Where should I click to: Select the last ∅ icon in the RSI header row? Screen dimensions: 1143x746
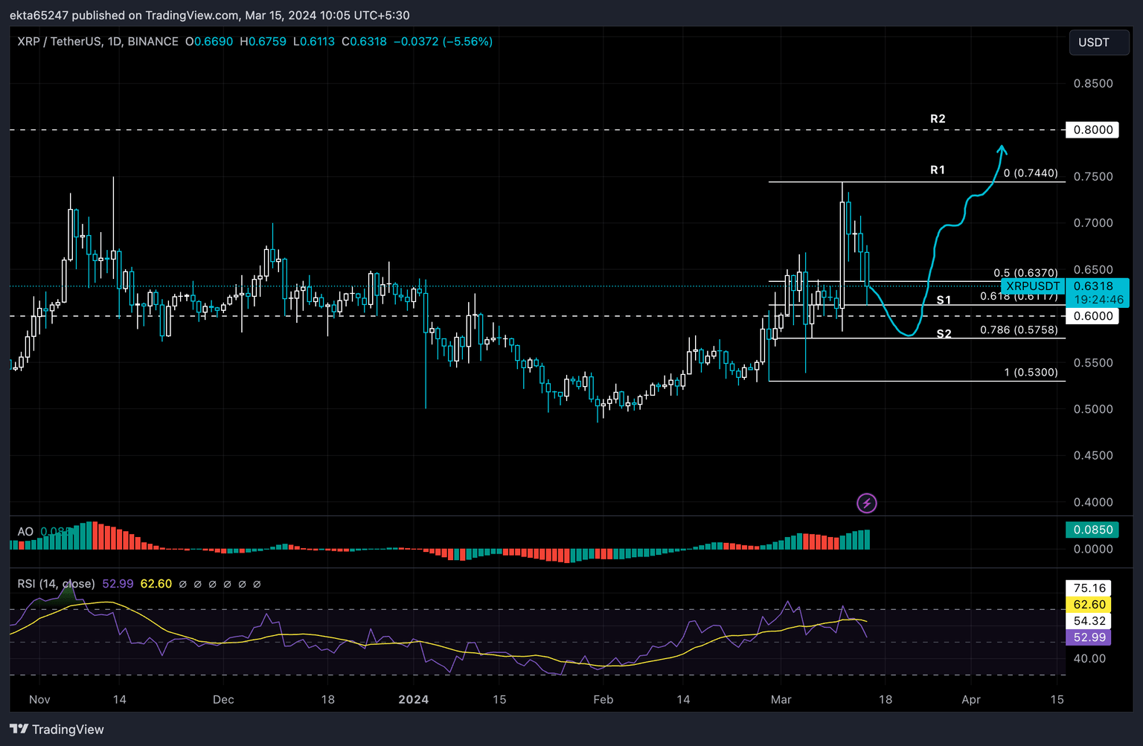(x=257, y=585)
